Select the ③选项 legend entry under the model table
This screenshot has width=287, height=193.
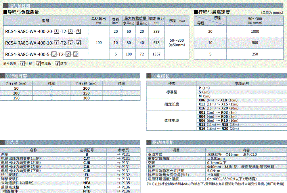point(61,63)
